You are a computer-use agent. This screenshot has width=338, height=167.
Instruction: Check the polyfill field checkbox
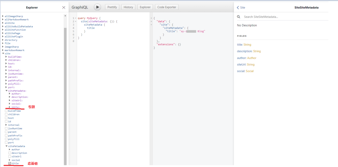click(x=6, y=139)
